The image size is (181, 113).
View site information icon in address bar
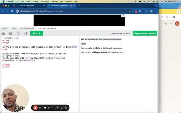[17, 11]
